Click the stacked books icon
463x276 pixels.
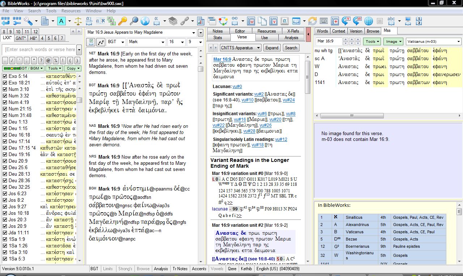(173, 21)
